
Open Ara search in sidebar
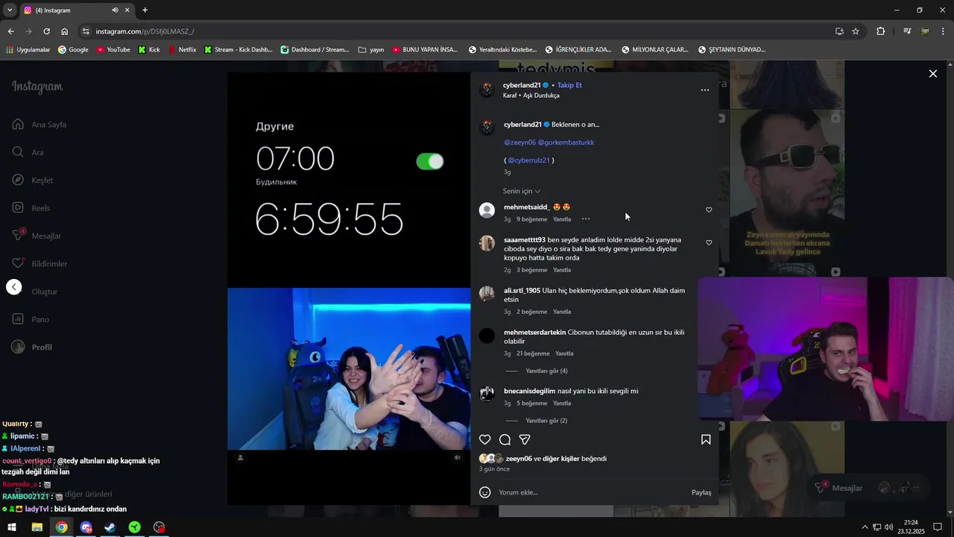tap(28, 152)
